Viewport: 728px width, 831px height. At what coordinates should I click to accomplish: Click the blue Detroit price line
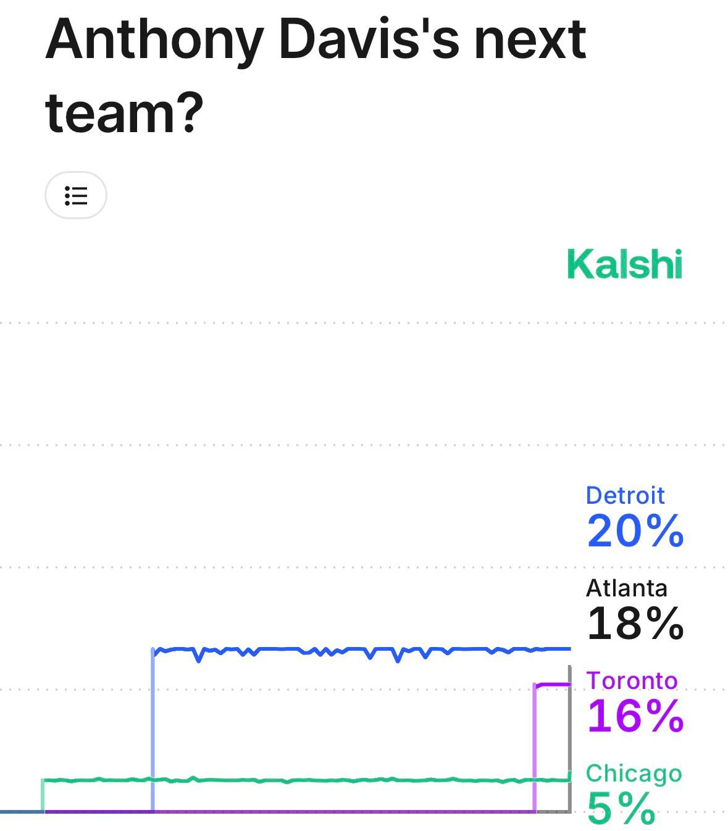[361, 649]
